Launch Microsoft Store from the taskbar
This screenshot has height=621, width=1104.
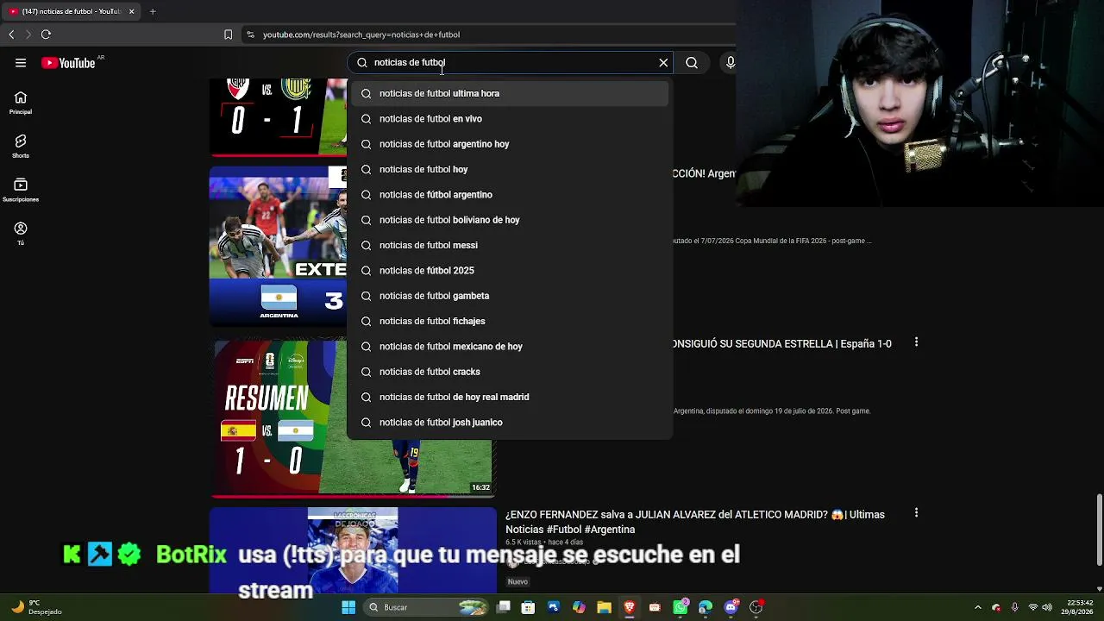(528, 607)
